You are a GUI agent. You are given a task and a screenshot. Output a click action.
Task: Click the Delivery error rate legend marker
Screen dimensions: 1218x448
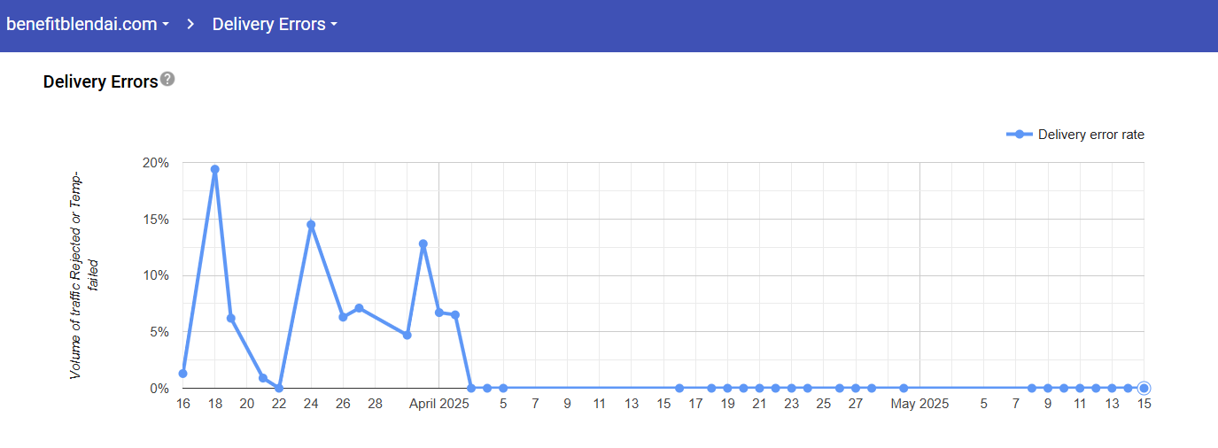[1019, 135]
